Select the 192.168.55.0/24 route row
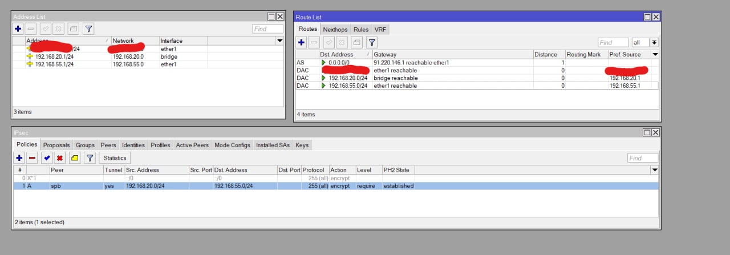Image resolution: width=730 pixels, height=255 pixels. pos(477,86)
